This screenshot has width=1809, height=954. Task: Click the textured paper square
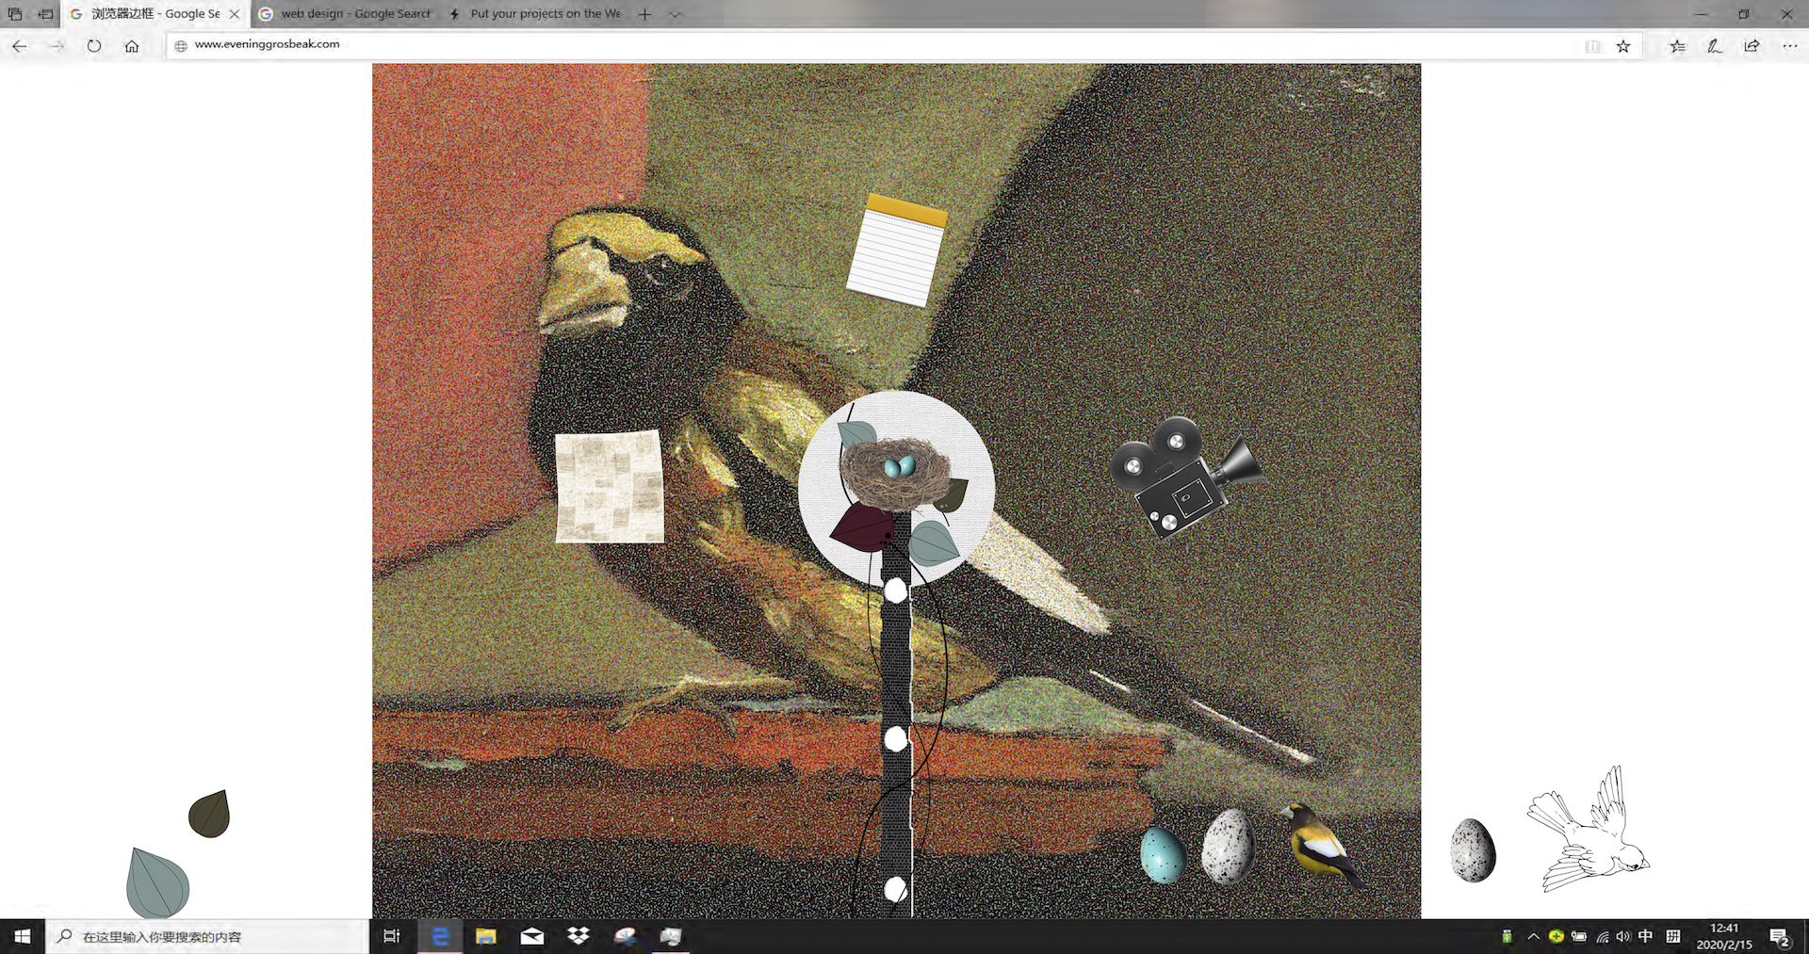click(x=609, y=487)
